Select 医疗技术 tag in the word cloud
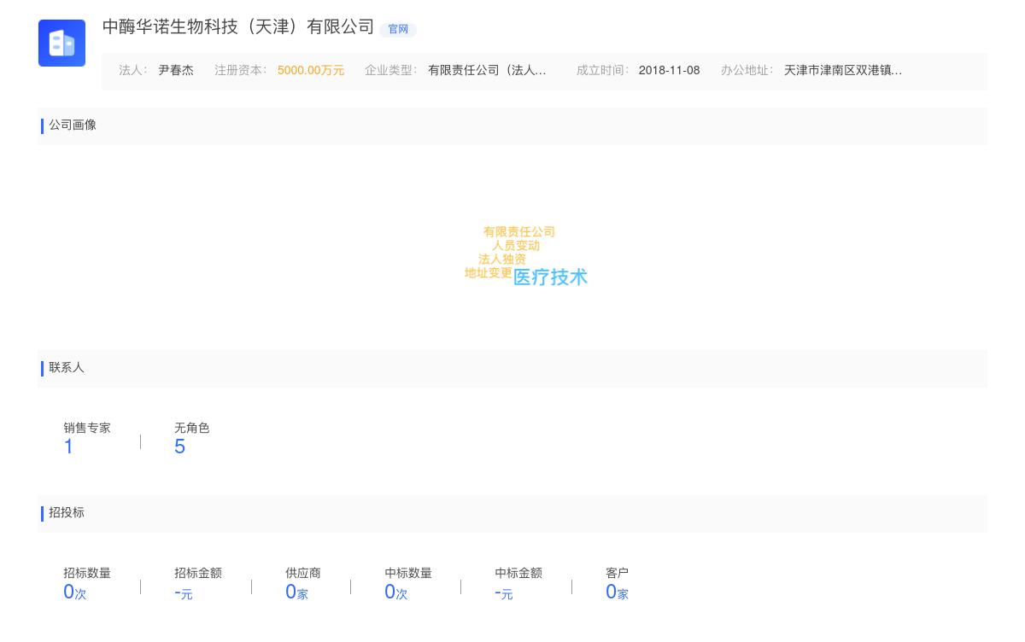 tap(549, 277)
